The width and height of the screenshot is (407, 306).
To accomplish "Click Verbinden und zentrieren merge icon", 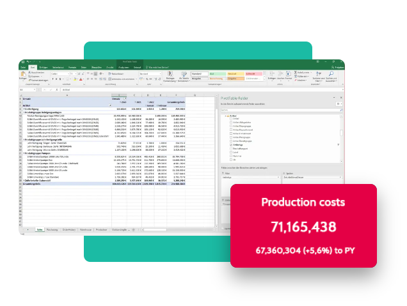I will coord(110,79).
